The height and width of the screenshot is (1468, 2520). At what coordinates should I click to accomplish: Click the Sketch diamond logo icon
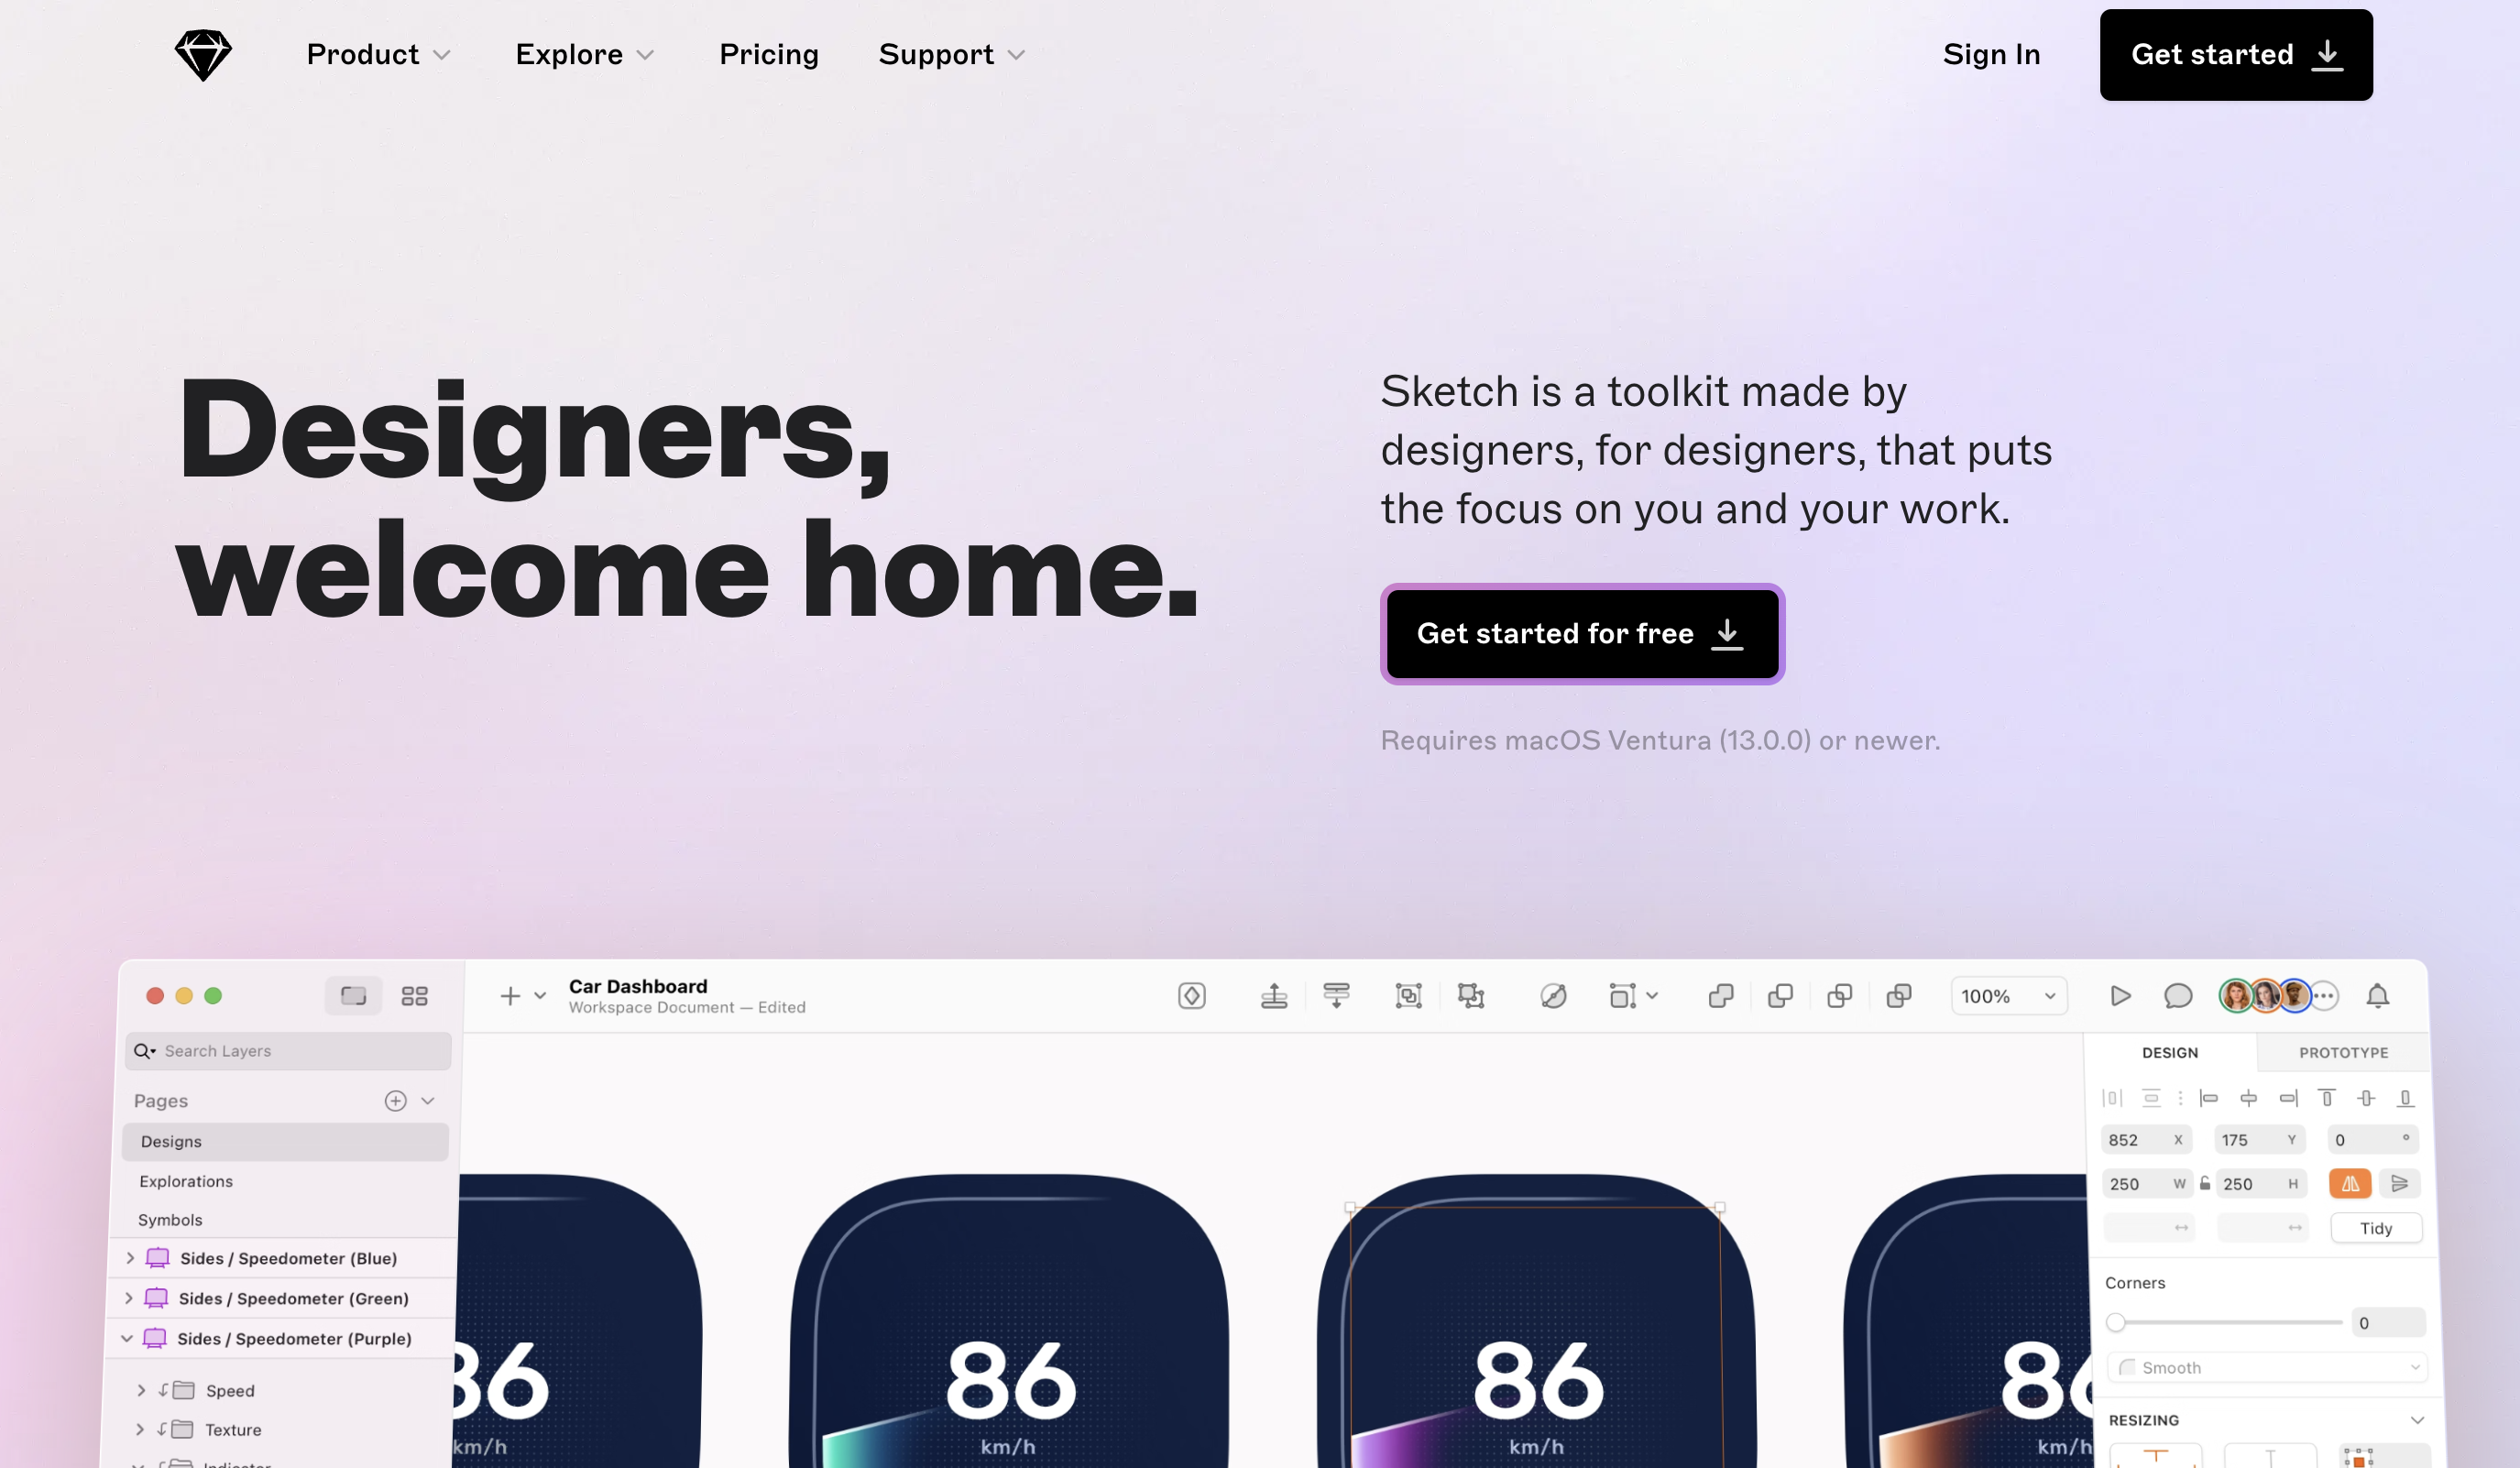[201, 52]
